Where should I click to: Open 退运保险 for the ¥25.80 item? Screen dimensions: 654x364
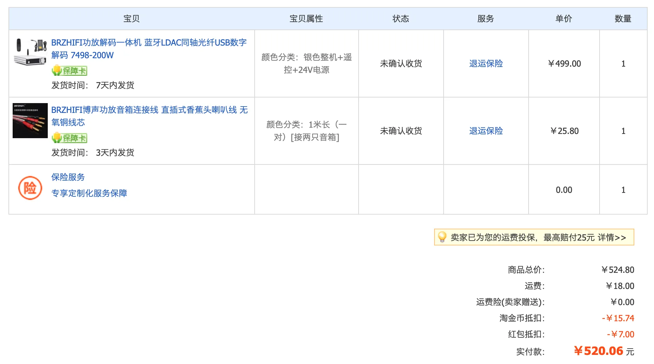486,131
